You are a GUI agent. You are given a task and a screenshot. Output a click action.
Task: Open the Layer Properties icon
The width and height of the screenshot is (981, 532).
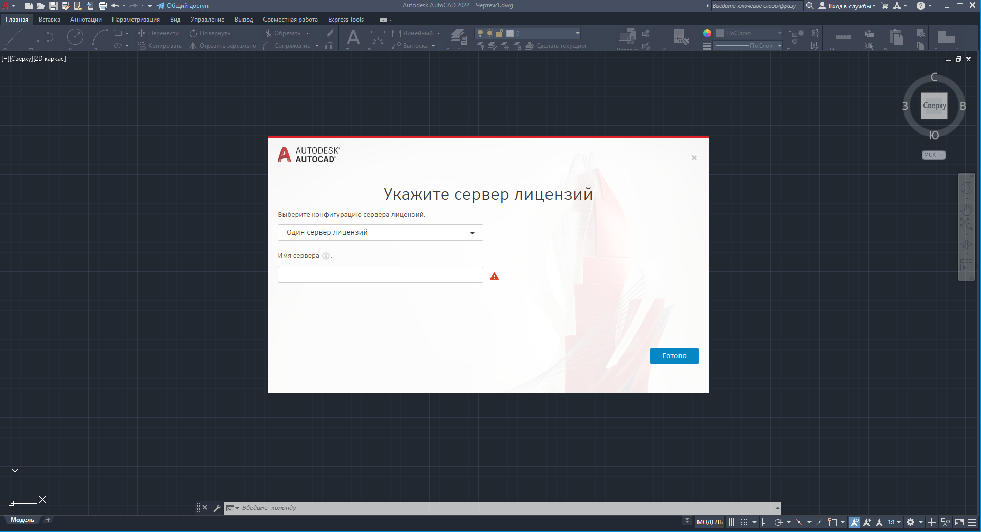click(459, 37)
